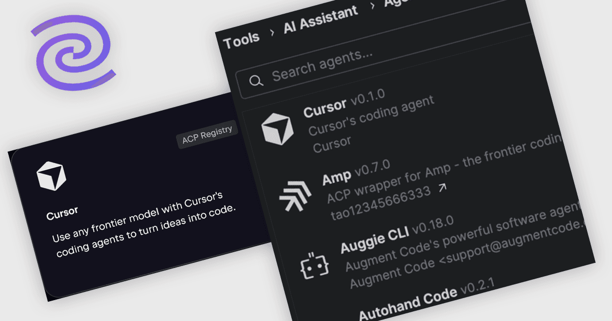Open the external link arrow next to tao12345666333
The image size is (612, 321).
pyautogui.click(x=443, y=188)
